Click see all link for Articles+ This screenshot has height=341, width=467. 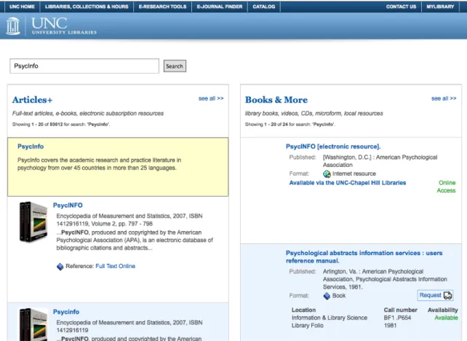click(211, 98)
